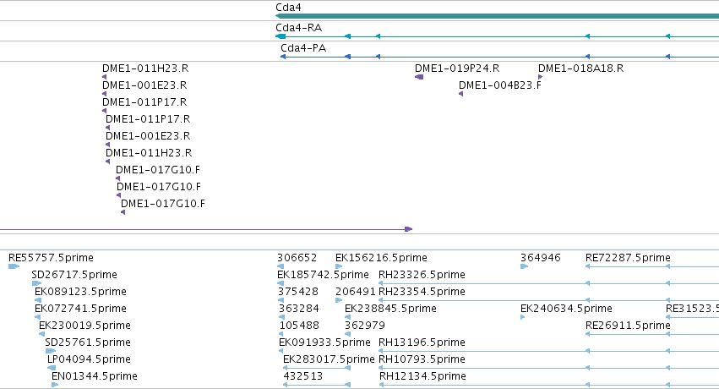Click the DME1-018A18.R feature label

(580, 68)
